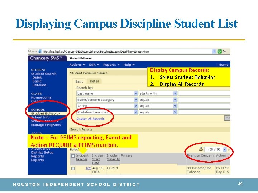Open the Help menu
258x193 pixels.
point(129,65)
